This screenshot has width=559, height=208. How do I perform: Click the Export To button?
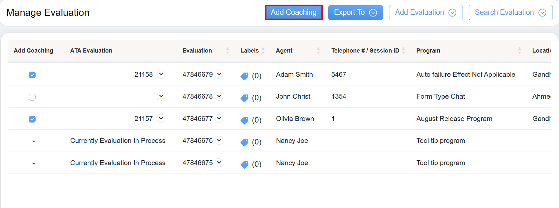coord(355,13)
